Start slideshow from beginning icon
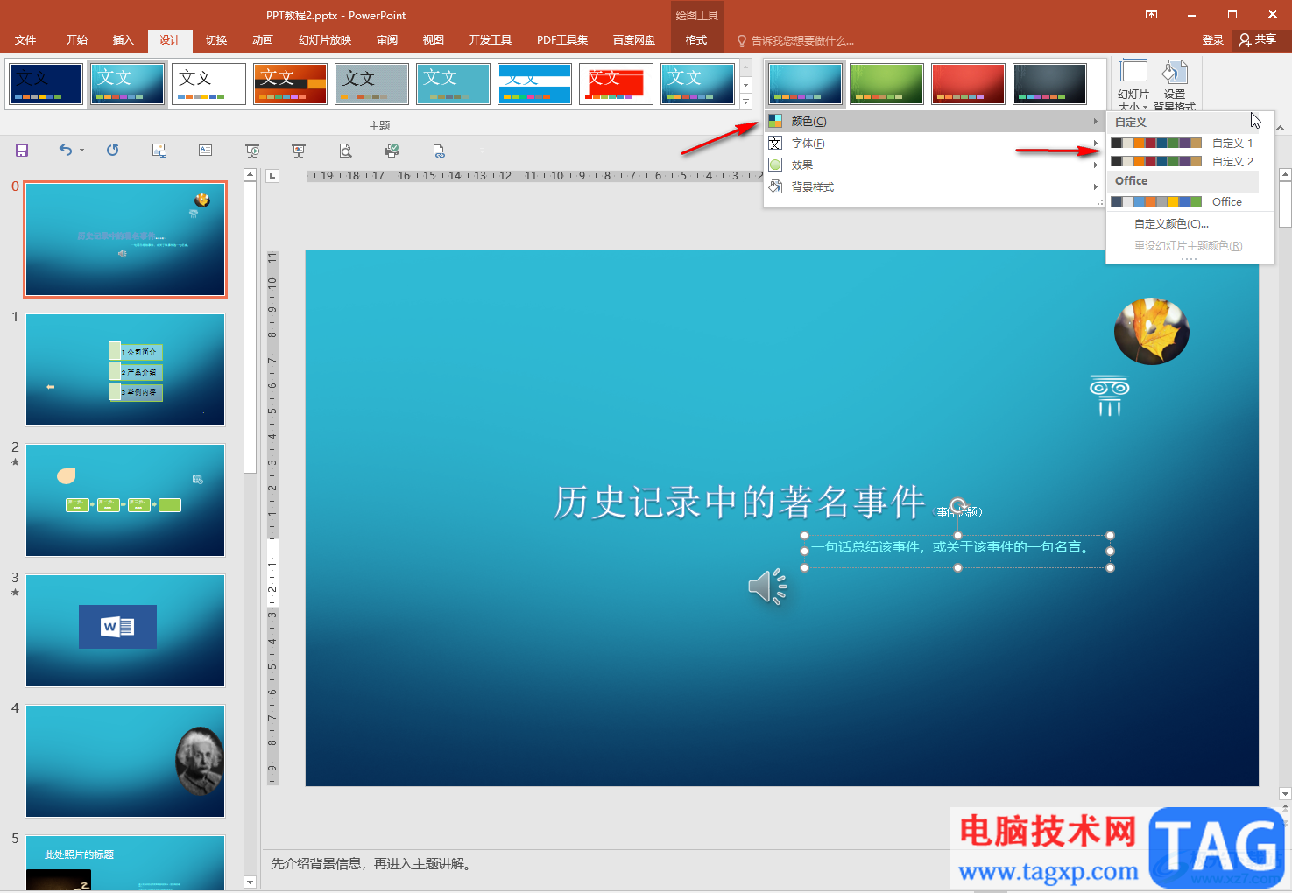The height and width of the screenshot is (893, 1292). (252, 151)
